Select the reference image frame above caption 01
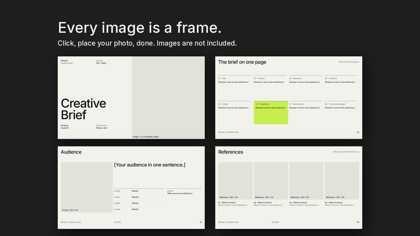 point(236,181)
